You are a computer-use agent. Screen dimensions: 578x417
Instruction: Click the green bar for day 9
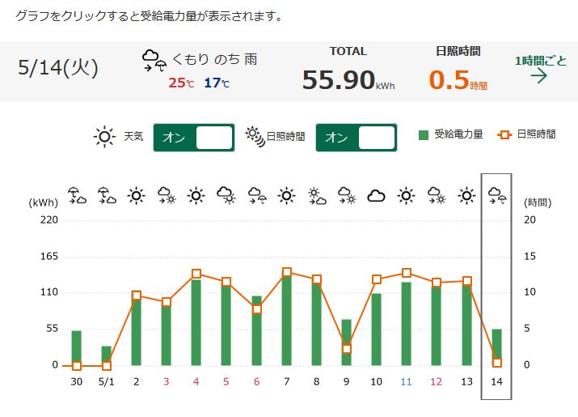tap(347, 343)
